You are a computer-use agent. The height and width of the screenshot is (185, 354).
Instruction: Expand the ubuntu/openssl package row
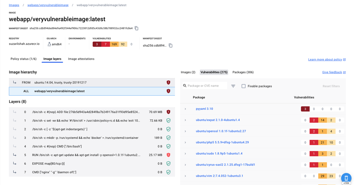pos(185,131)
